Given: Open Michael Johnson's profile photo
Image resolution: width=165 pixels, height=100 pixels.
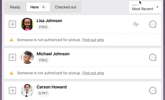Looking at the screenshot, I should point(27,57).
